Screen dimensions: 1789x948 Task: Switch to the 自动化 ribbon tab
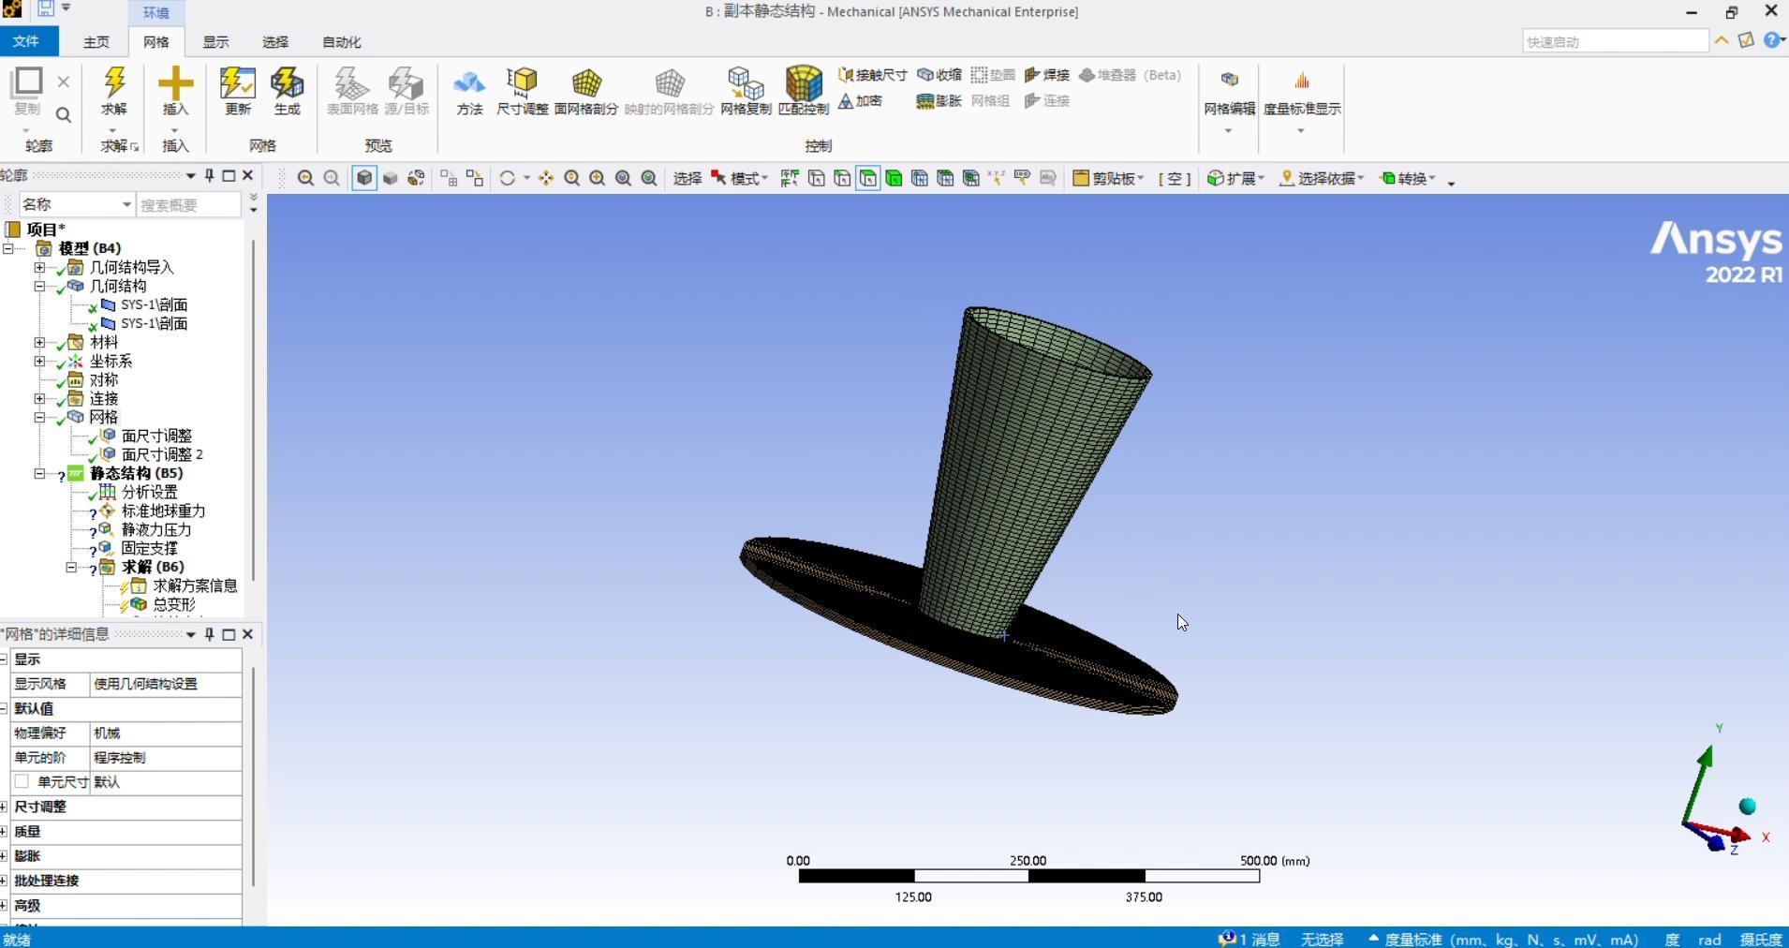(342, 41)
